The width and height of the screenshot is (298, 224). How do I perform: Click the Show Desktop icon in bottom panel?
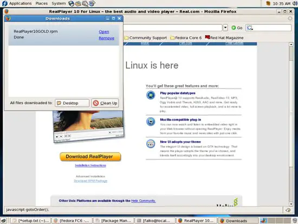click(x=4, y=221)
